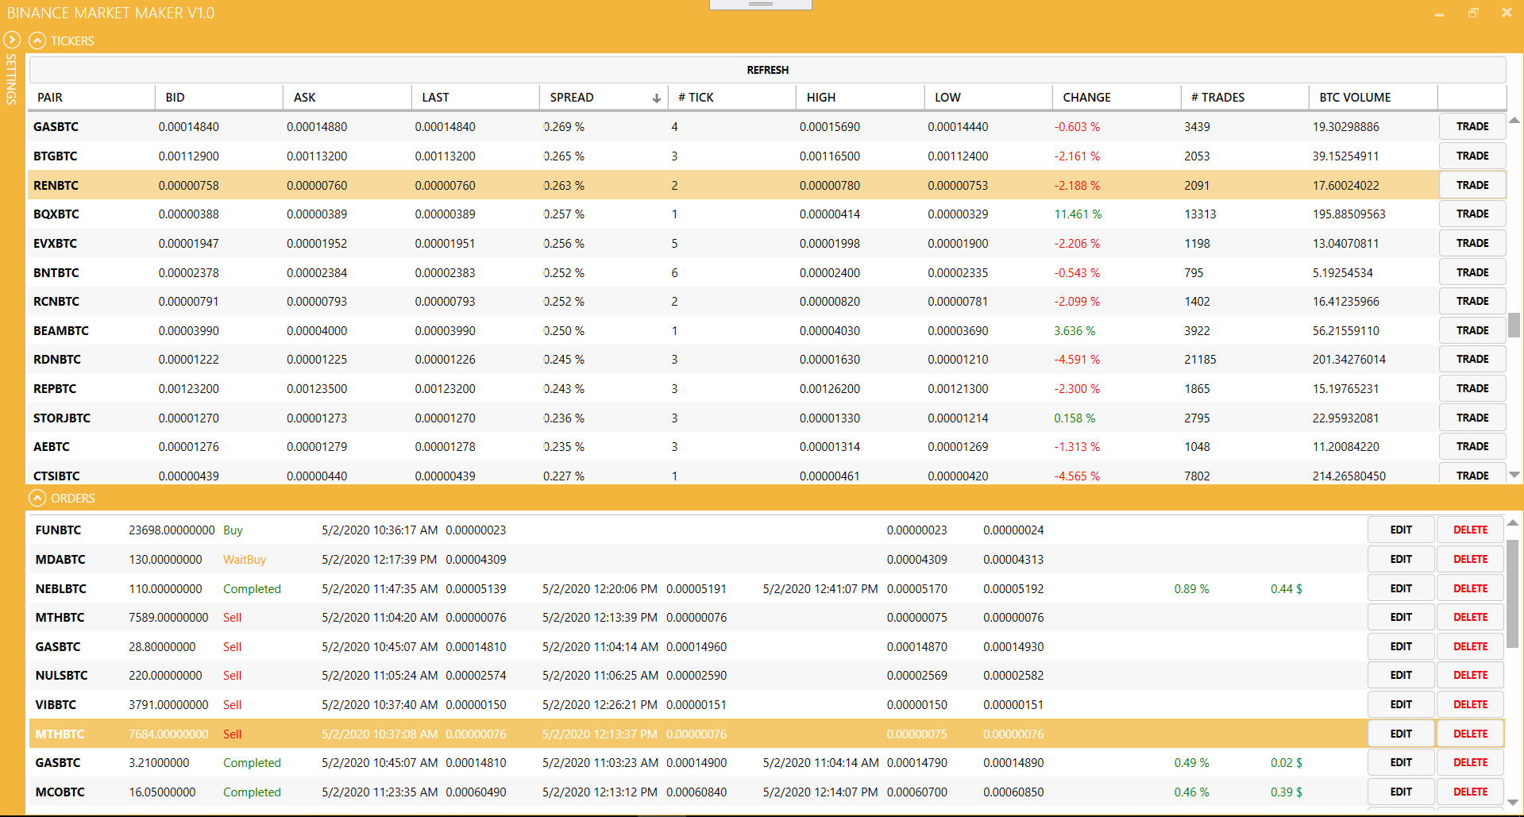
Task: Edit the MCOBTC order
Action: [x=1401, y=792]
